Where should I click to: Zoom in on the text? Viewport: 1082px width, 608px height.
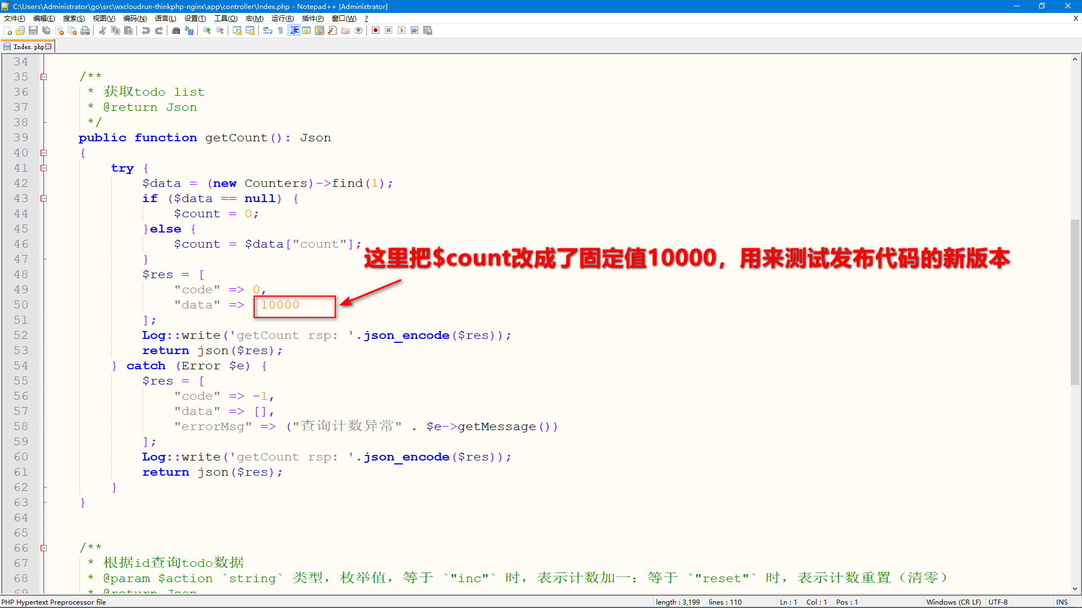tap(207, 30)
